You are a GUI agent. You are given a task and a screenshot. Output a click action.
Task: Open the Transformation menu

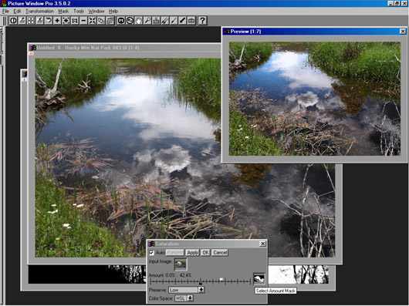(39, 12)
